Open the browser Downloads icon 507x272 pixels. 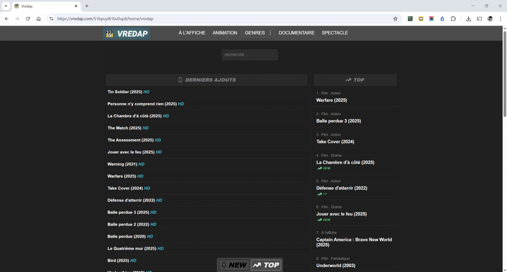tap(468, 19)
